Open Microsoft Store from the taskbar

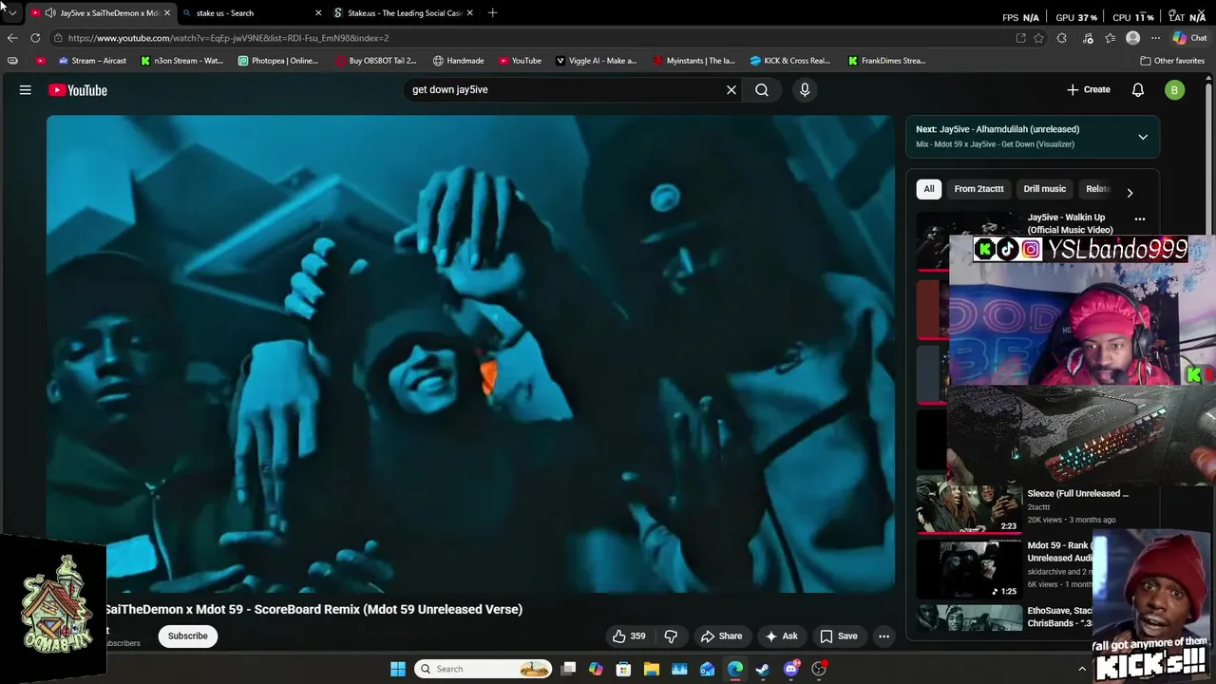click(x=623, y=669)
